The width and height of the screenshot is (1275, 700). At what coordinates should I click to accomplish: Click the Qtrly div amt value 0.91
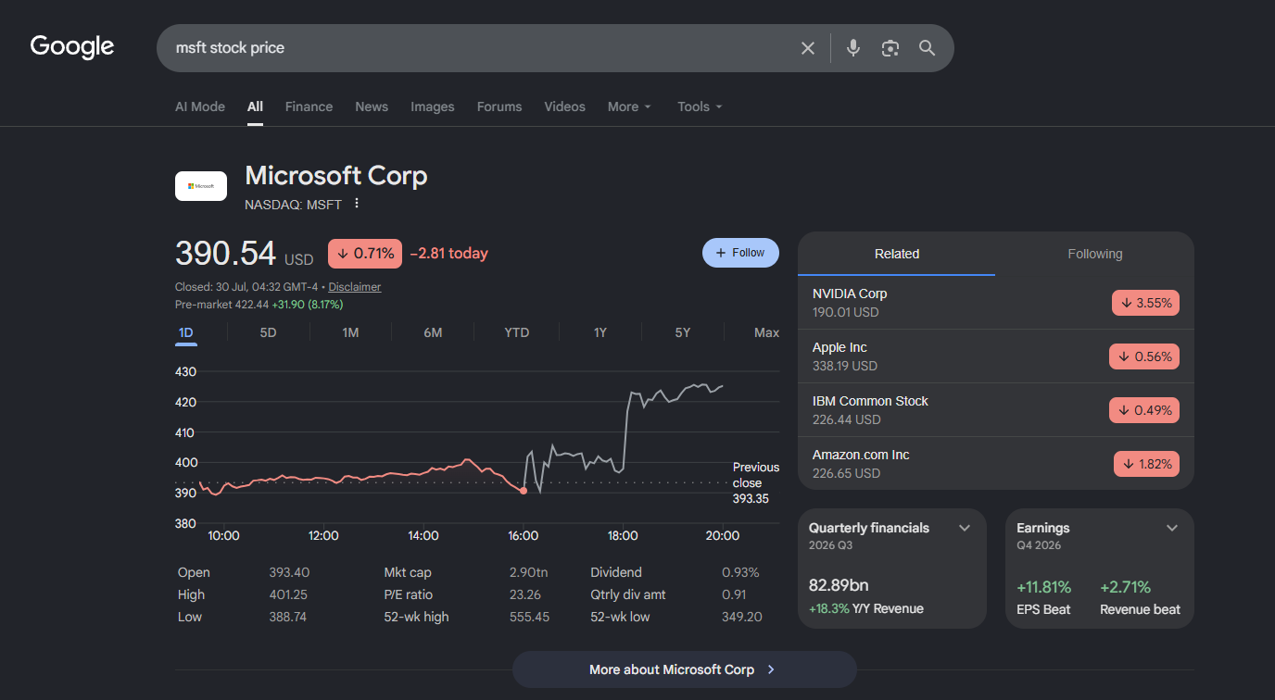(734, 594)
